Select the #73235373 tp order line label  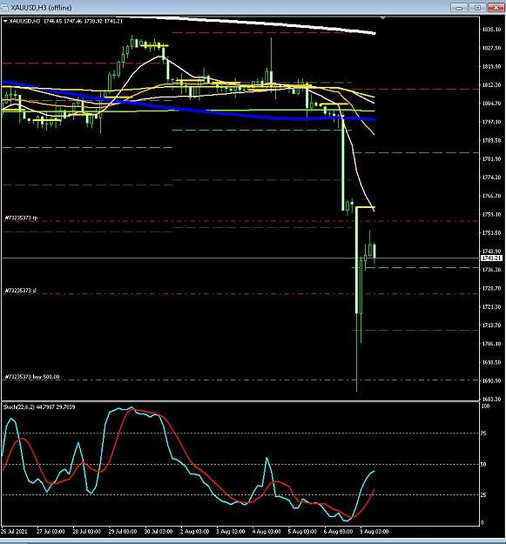[x=21, y=218]
